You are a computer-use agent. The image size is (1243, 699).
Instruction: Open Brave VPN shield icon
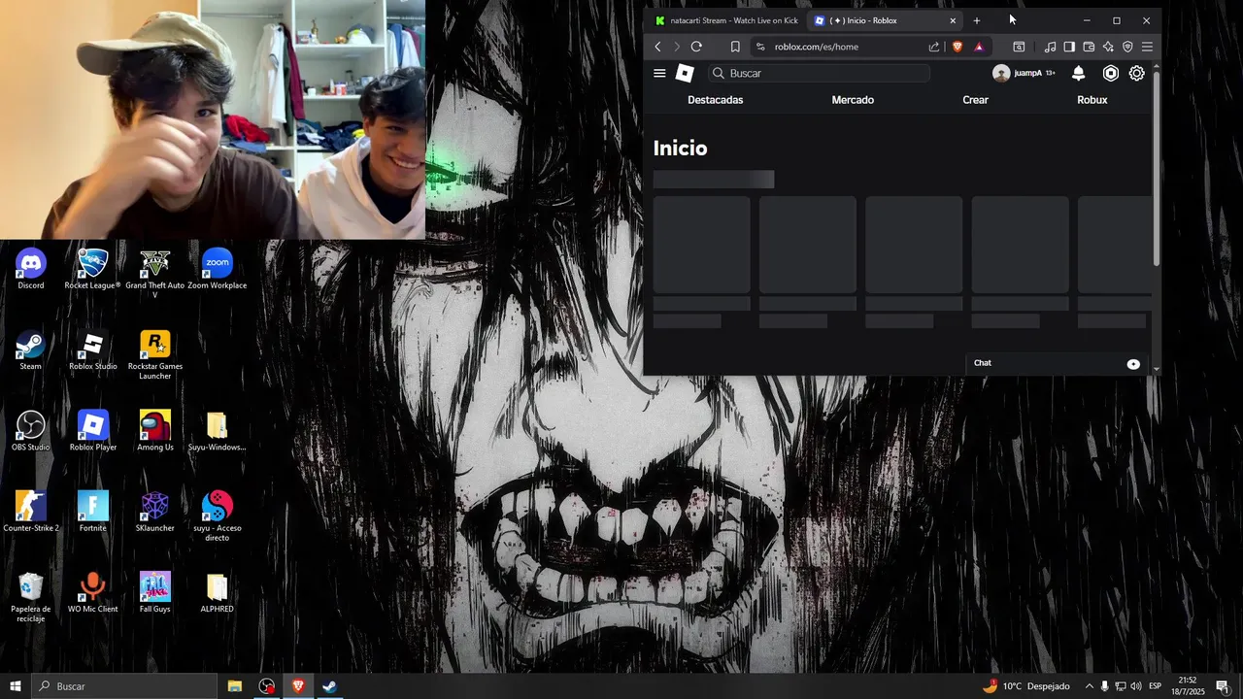(1127, 47)
